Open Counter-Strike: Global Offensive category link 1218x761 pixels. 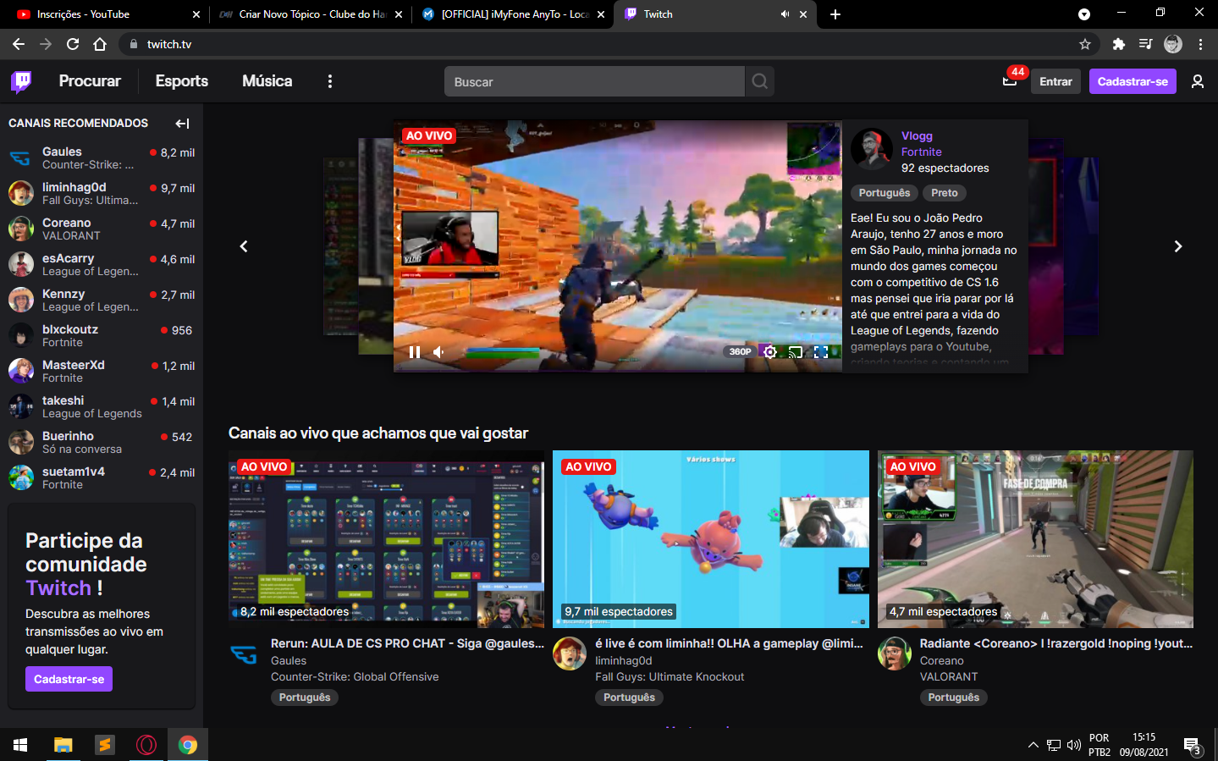(x=355, y=676)
